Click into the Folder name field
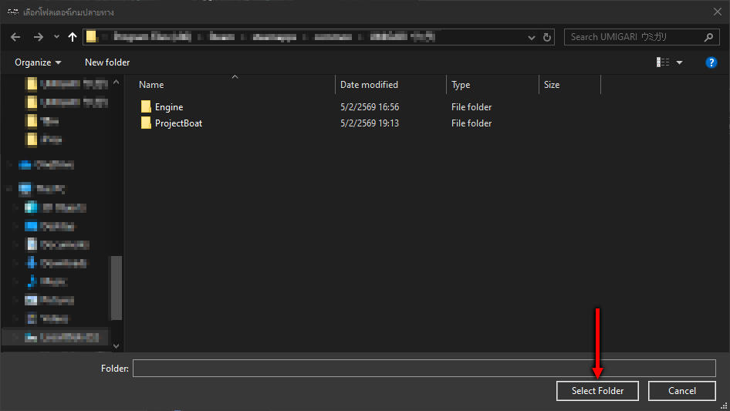The image size is (730, 411). pyautogui.click(x=424, y=369)
